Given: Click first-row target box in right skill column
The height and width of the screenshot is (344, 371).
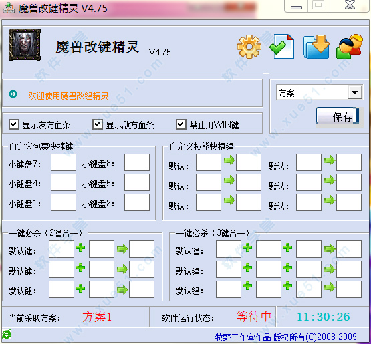Looking at the screenshot, I should point(349,162).
